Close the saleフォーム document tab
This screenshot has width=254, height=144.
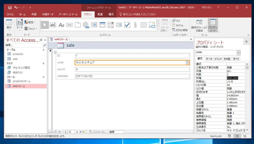pyautogui.click(x=191, y=39)
